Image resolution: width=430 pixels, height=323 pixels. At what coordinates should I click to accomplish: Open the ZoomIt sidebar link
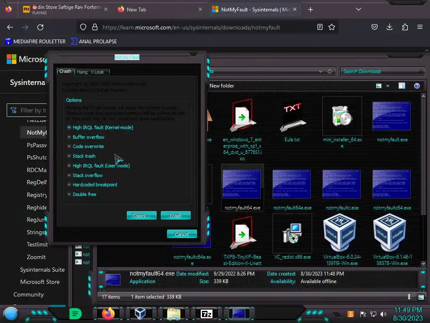[36, 257]
